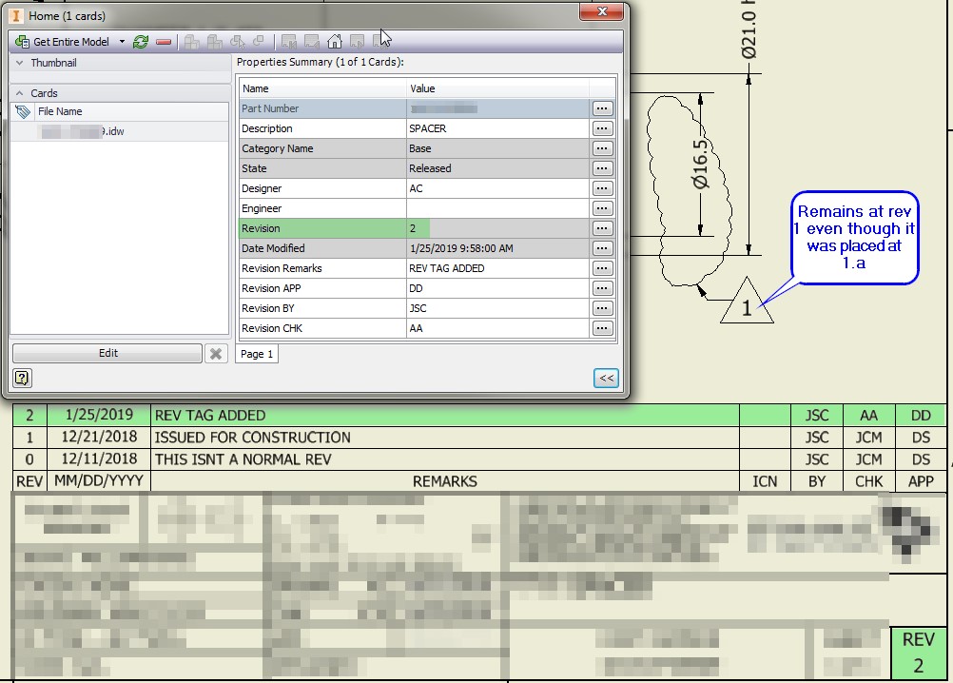Image resolution: width=953 pixels, height=683 pixels.
Task: Click the Edit button
Action: click(x=107, y=353)
